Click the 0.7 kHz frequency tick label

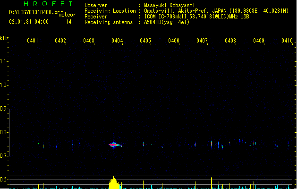[x=3, y=156]
